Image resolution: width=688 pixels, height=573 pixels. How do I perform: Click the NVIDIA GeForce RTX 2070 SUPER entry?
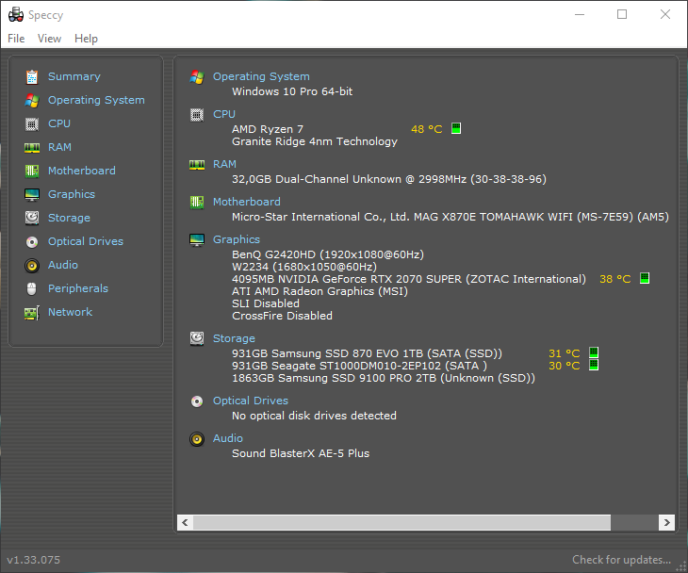409,279
